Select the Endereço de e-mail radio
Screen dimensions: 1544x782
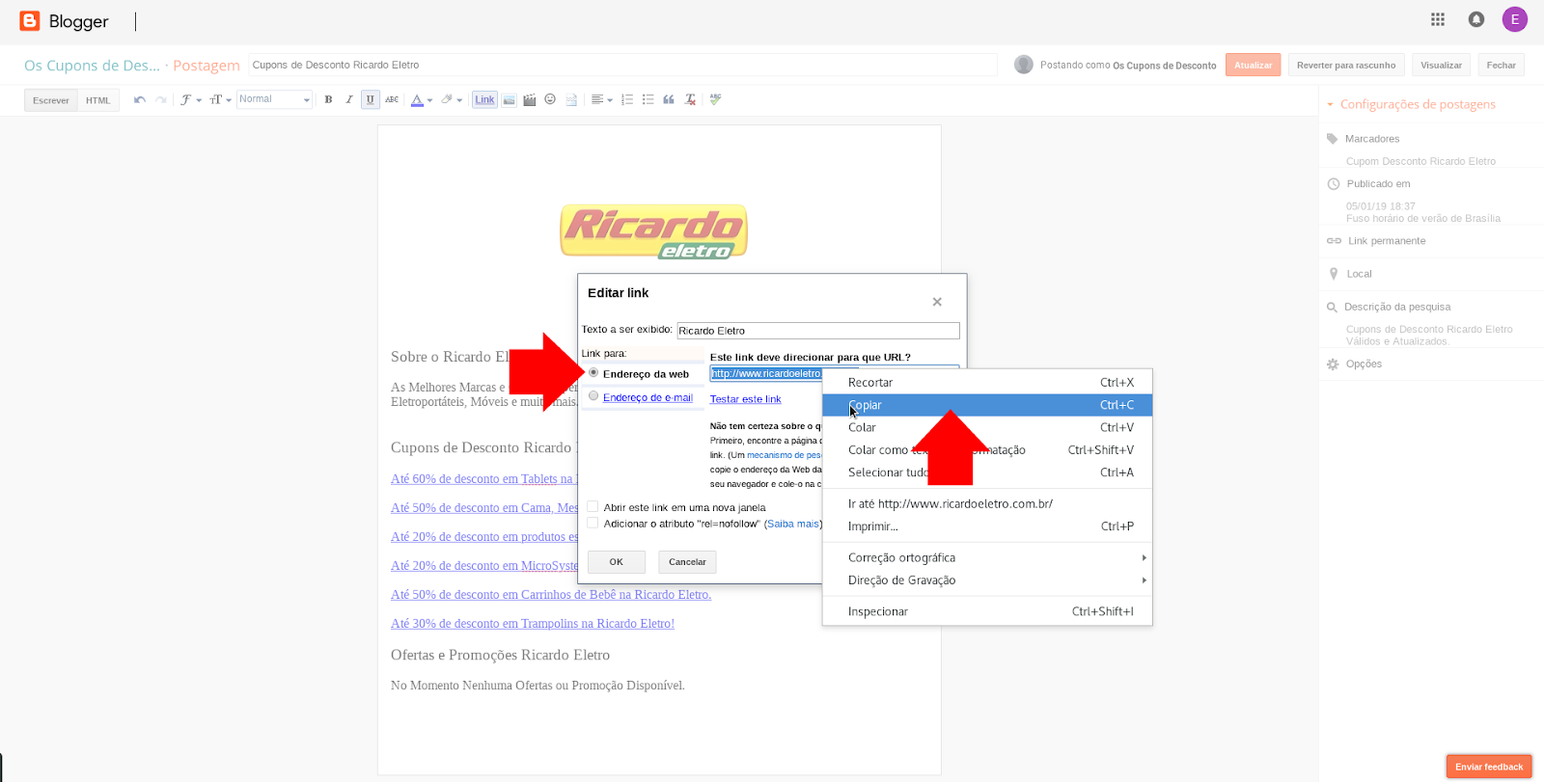pos(593,395)
